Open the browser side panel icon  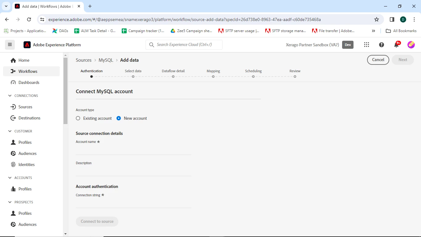[392, 19]
